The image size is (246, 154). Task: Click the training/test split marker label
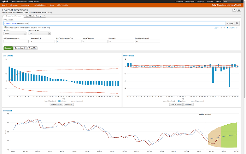[x=205, y=114]
